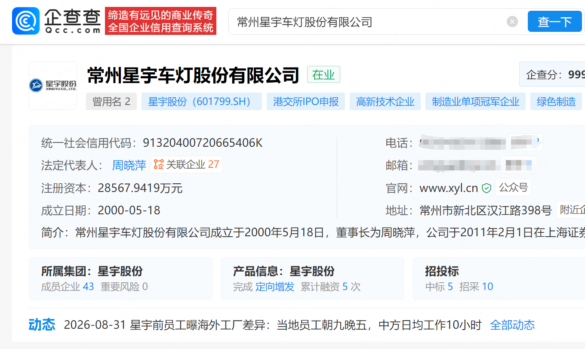This screenshot has width=585, height=349.
Task: Open the 关联企业 27 button
Action: click(186, 164)
